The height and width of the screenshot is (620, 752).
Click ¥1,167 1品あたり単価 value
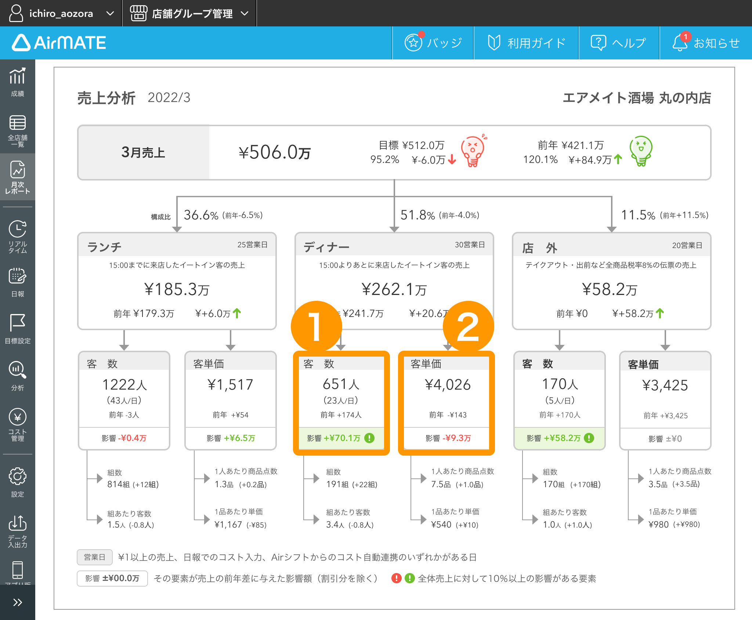[x=228, y=525]
